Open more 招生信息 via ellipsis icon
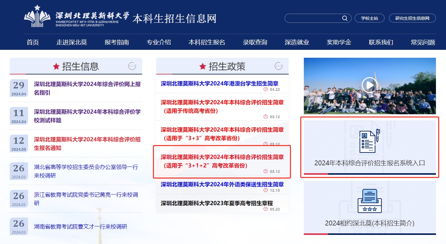Viewport: 446px width, 244px height. (132, 66)
